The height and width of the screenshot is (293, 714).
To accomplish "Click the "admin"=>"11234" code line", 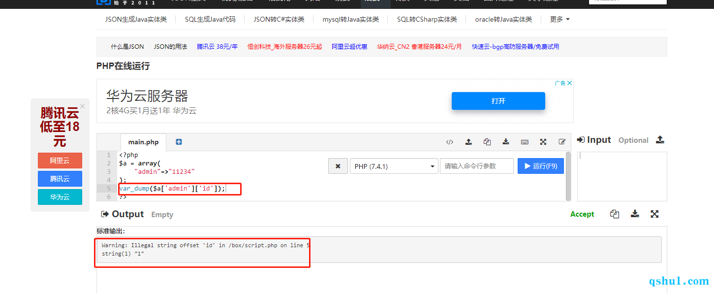I will [x=165, y=171].
